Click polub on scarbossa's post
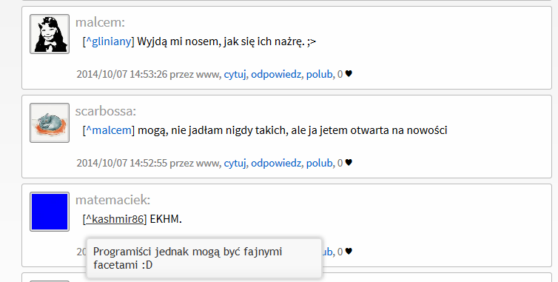 tap(319, 163)
